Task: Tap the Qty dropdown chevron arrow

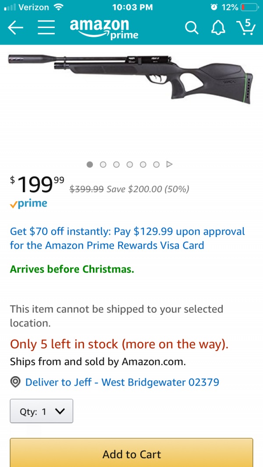Action: [60, 411]
